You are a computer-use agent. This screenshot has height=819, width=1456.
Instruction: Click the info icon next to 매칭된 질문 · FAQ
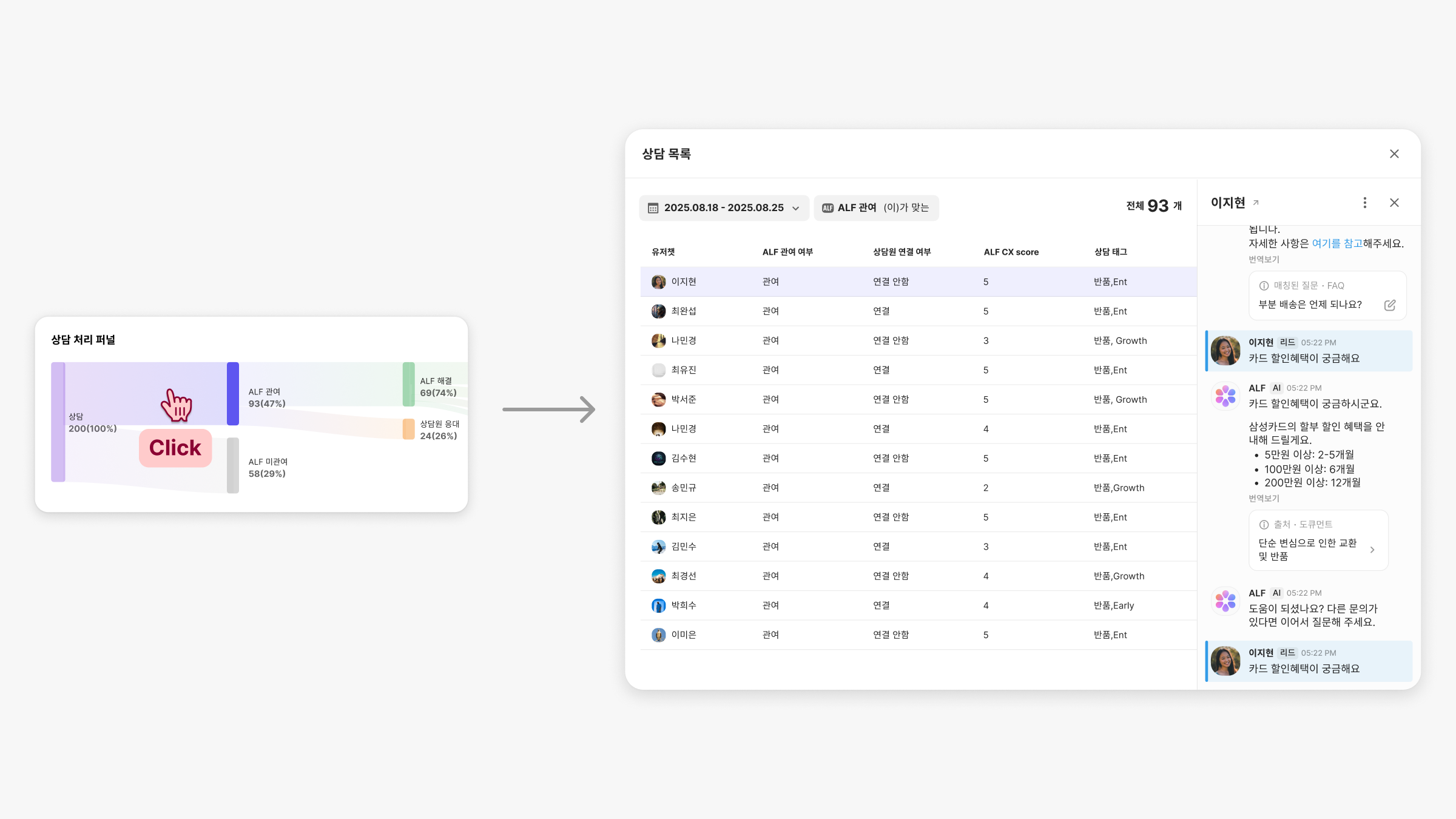click(x=1264, y=286)
